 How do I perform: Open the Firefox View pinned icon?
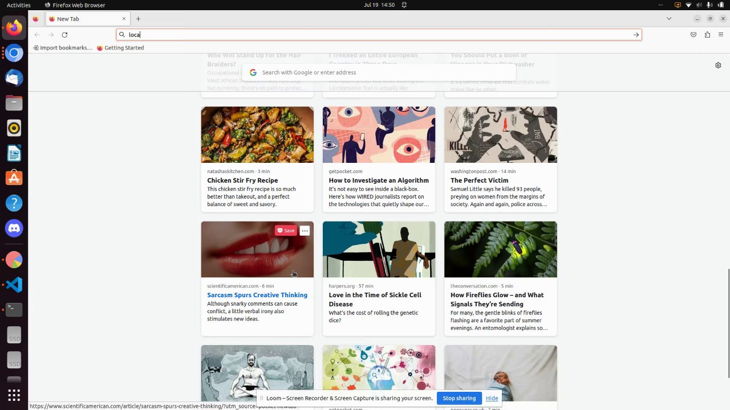35,19
